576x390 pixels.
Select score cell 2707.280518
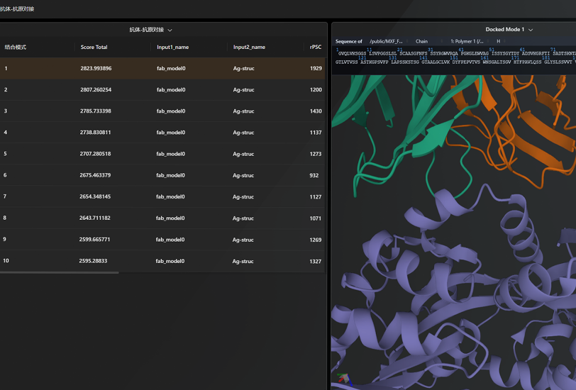[95, 153]
